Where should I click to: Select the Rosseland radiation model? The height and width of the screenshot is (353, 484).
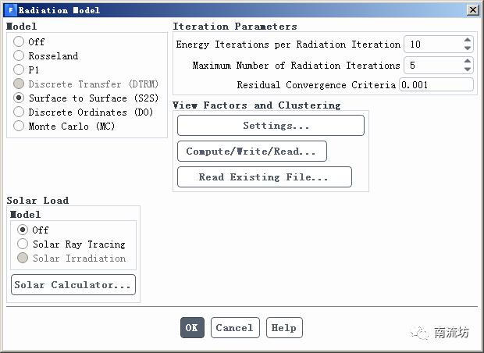[20, 56]
